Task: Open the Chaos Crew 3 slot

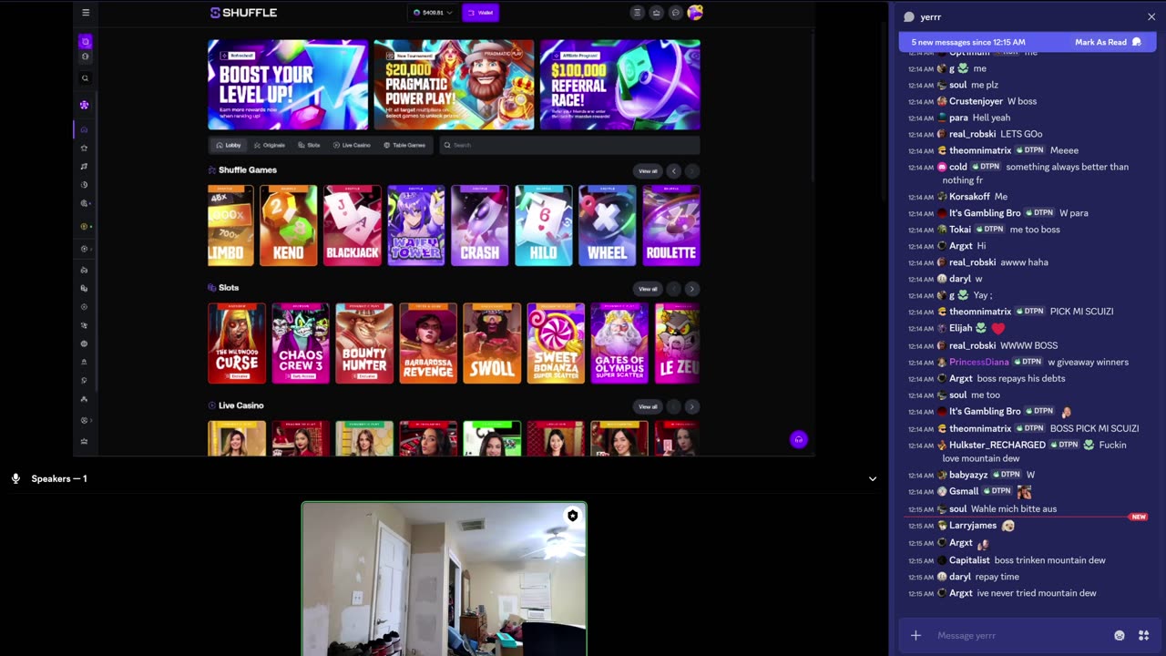Action: click(x=301, y=343)
